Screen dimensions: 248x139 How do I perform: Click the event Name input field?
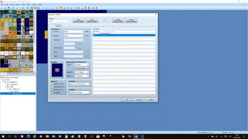pos(59,21)
